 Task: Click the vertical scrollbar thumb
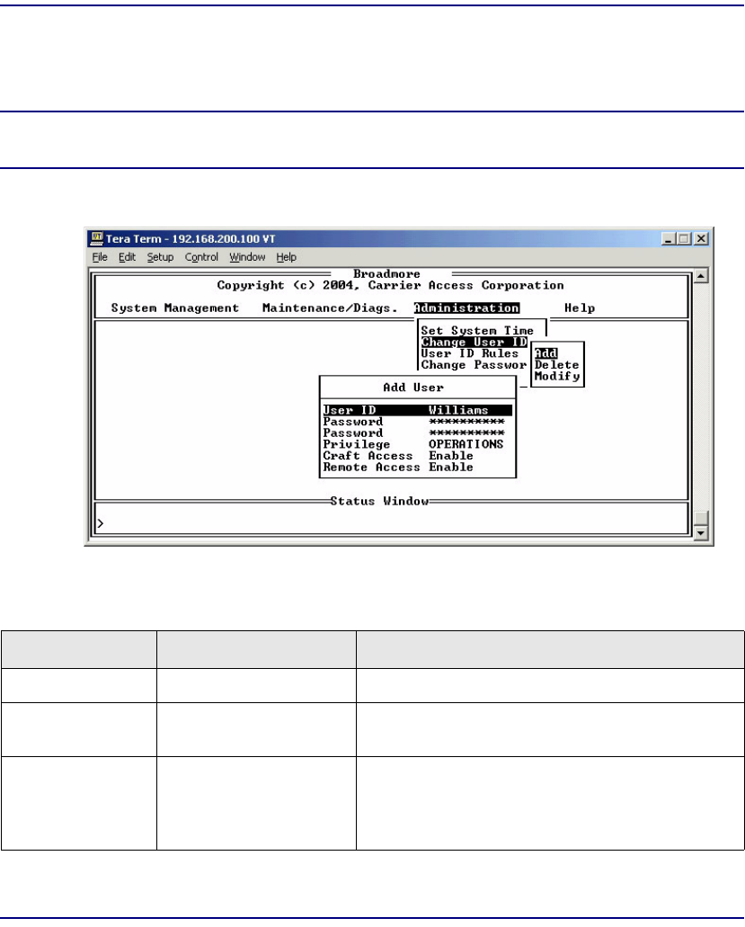tap(701, 518)
